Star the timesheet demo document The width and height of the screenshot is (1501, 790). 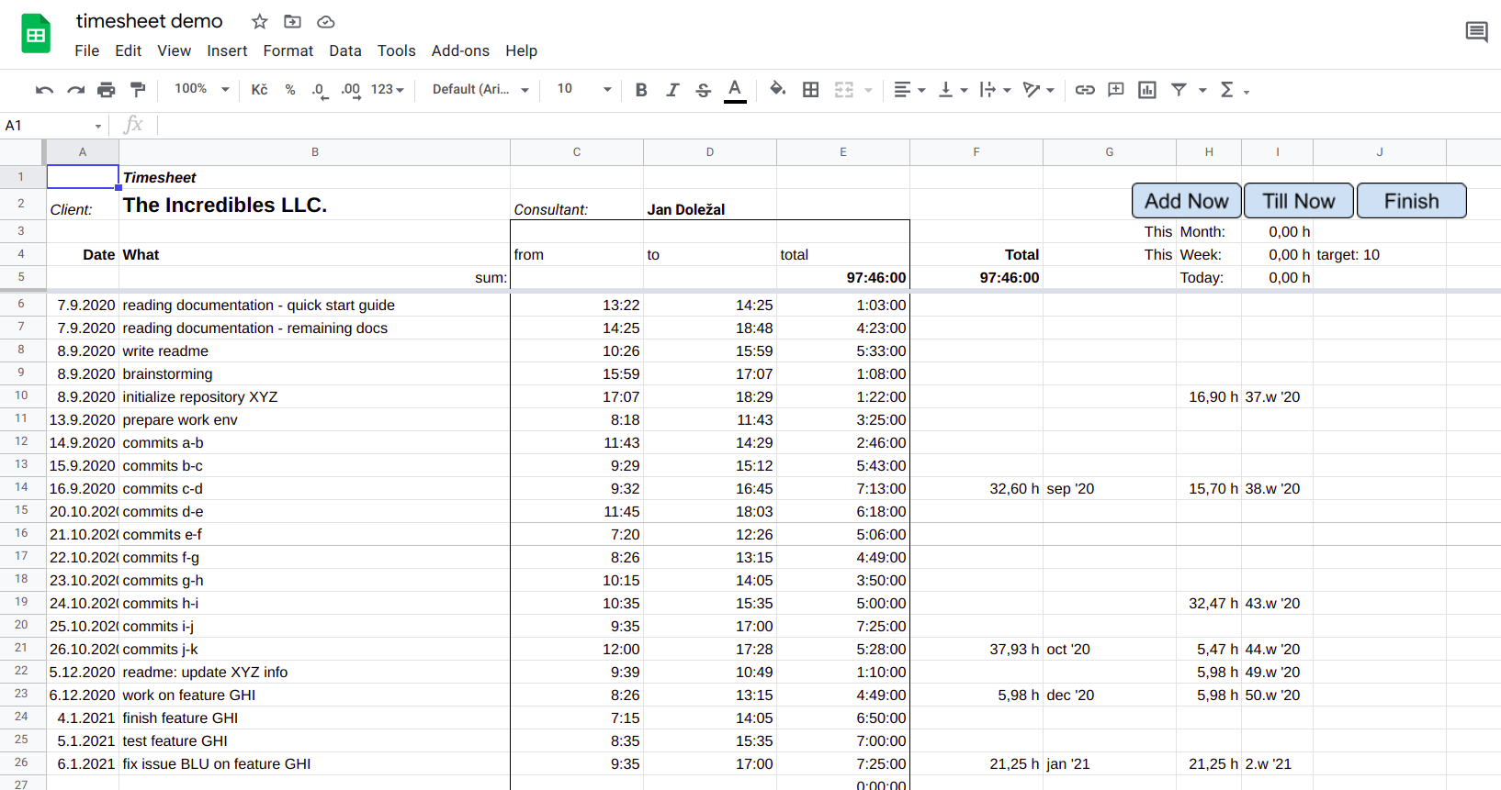pos(260,21)
